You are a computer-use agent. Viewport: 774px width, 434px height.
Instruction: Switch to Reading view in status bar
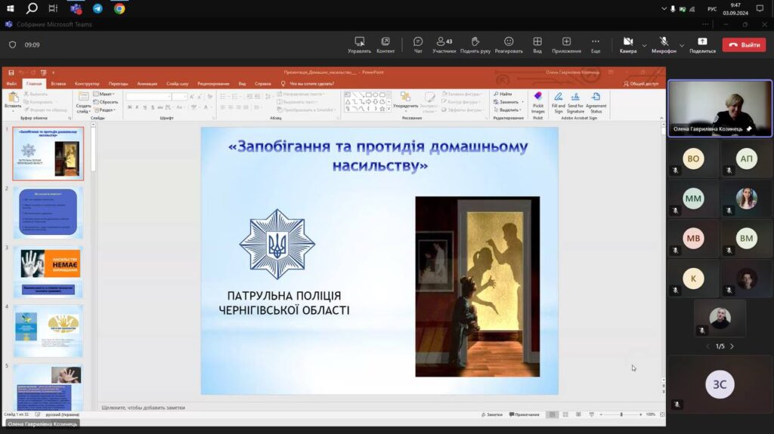pos(578,415)
